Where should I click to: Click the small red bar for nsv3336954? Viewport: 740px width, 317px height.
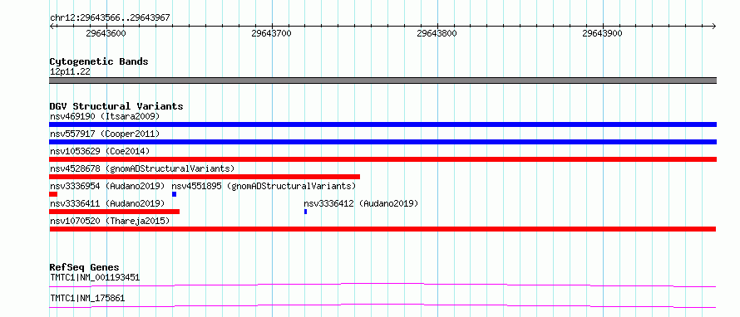coord(53,194)
